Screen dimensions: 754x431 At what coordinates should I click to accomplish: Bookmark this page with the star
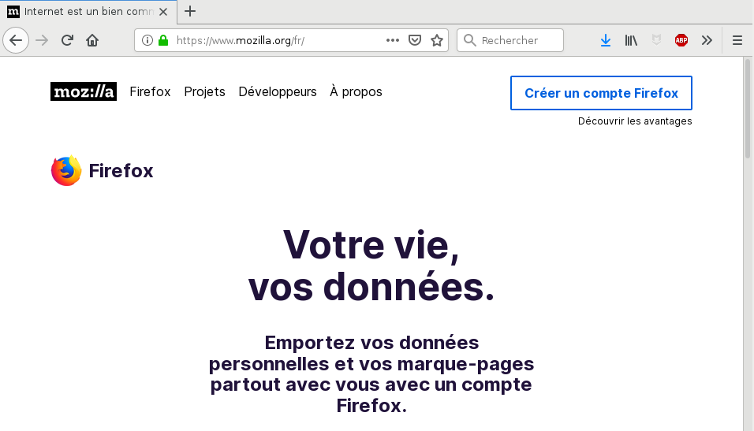[437, 40]
